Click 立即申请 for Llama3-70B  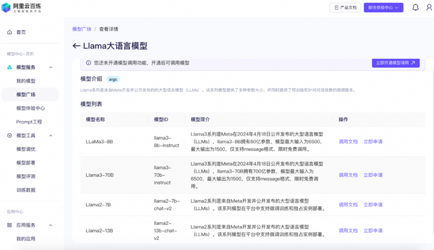pyautogui.click(x=373, y=175)
